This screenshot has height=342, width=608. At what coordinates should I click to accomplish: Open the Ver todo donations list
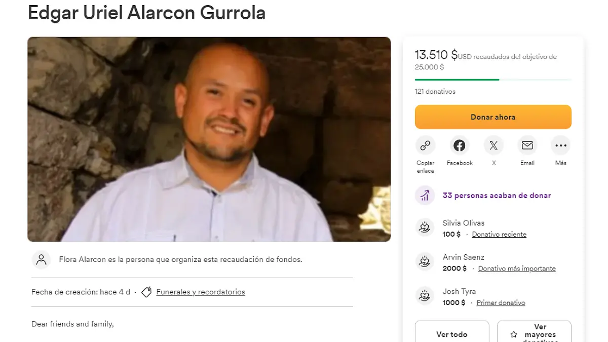tap(452, 331)
